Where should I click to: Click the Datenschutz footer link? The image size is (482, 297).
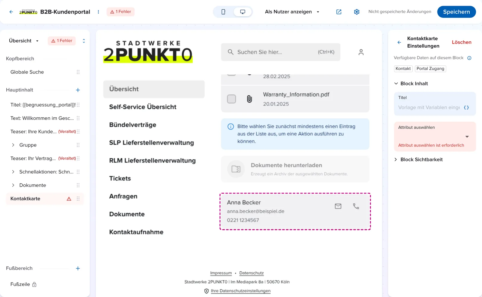point(251,273)
